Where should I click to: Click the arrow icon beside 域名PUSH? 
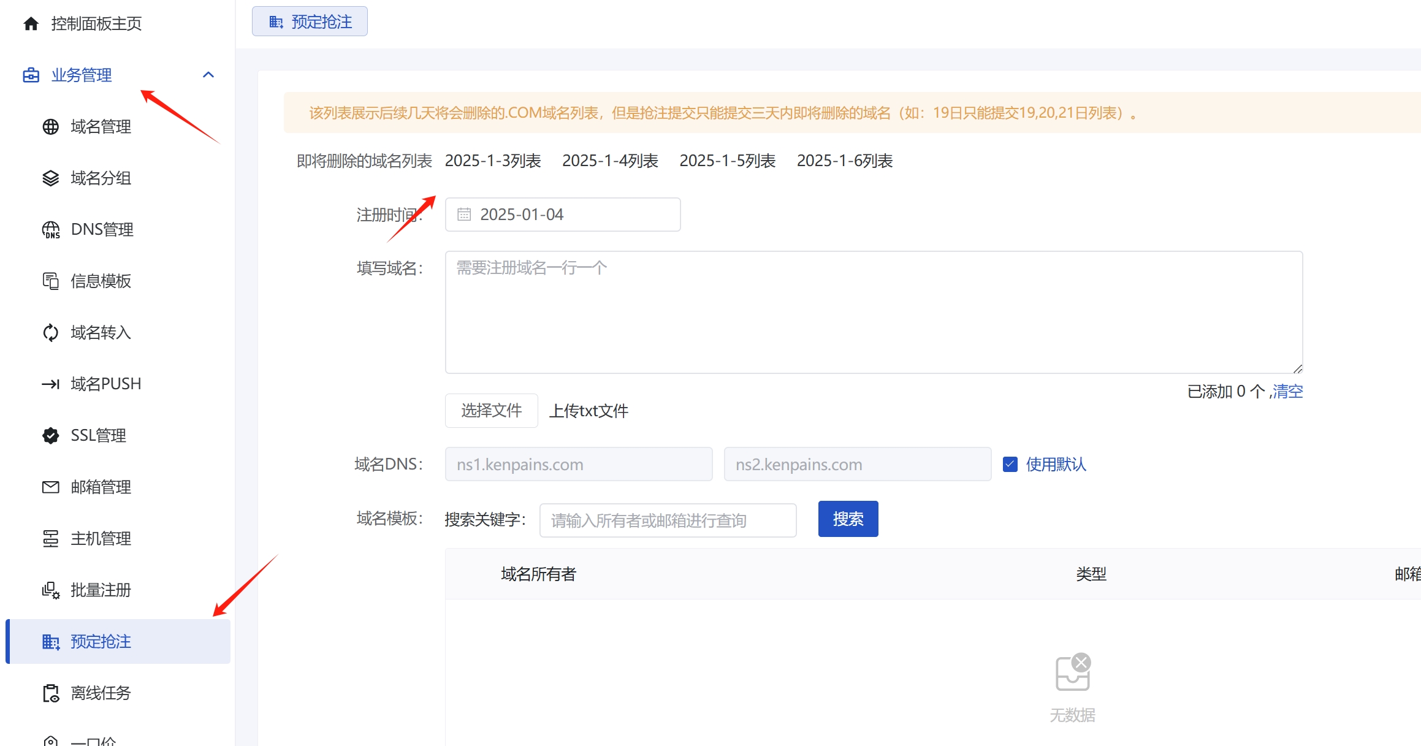tap(50, 384)
